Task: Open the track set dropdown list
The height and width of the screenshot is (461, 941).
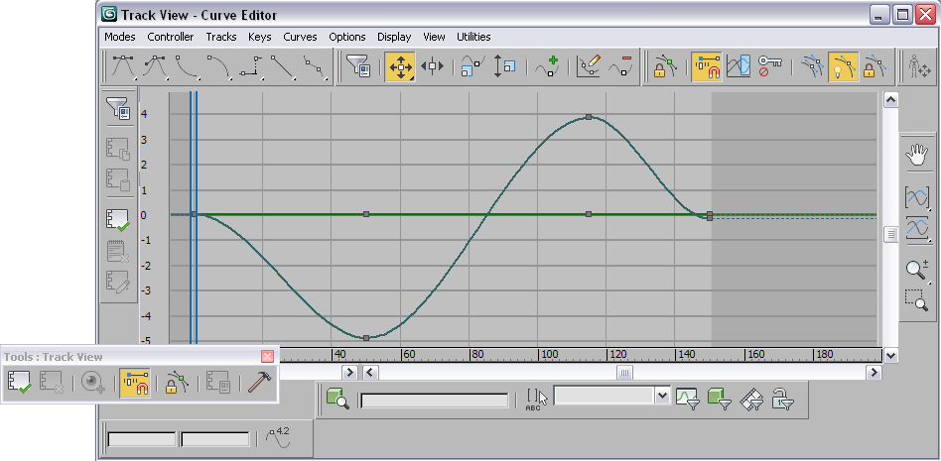Action: click(x=662, y=396)
